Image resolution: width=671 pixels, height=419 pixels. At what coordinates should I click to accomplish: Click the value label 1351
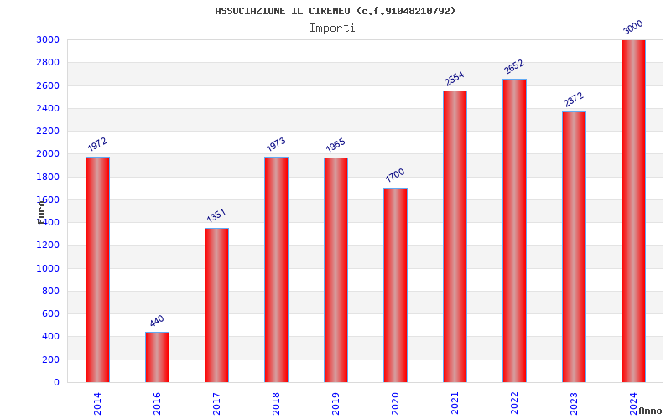[216, 215]
